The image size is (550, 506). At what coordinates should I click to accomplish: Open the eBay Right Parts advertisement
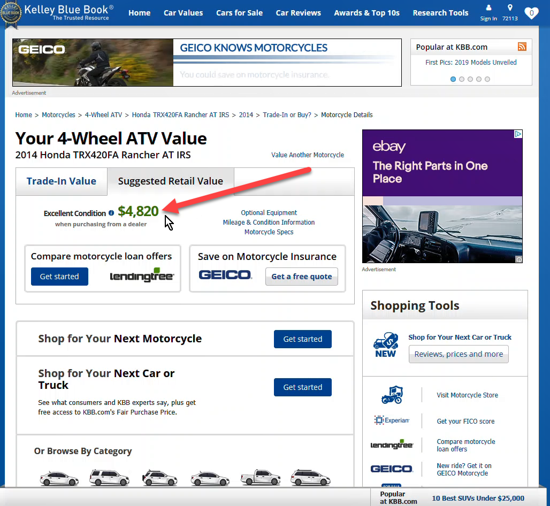pyautogui.click(x=442, y=196)
